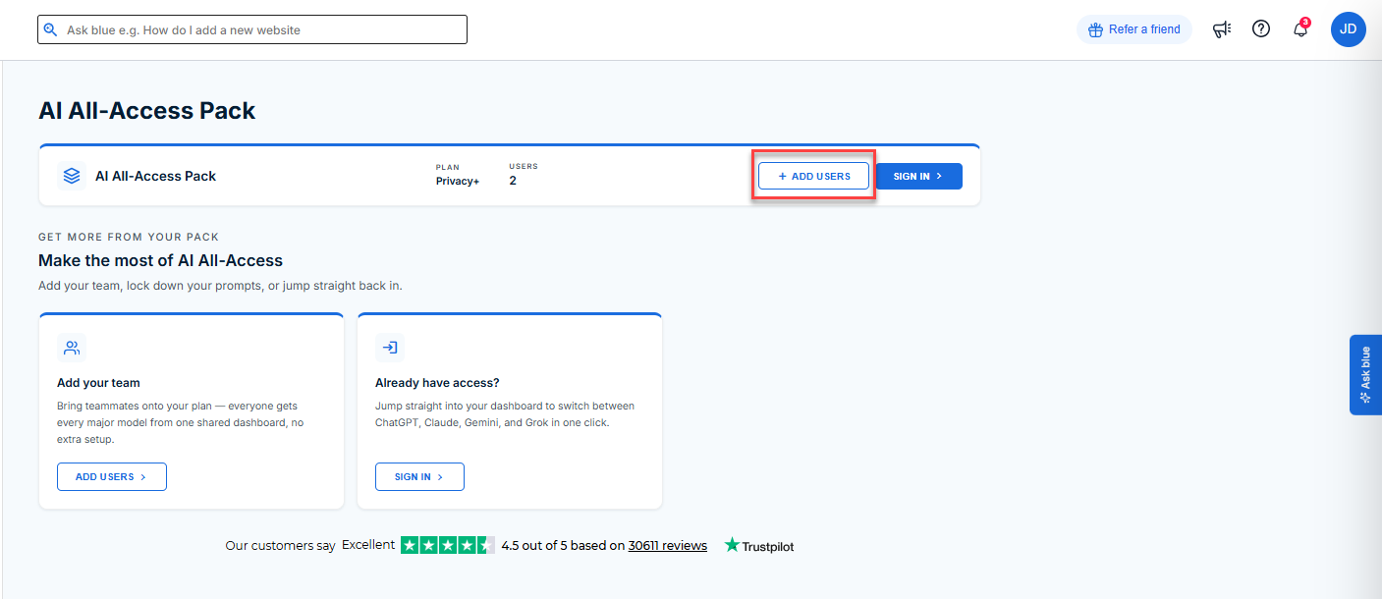1382x599 pixels.
Task: Click the users count 2
Action: pyautogui.click(x=513, y=181)
